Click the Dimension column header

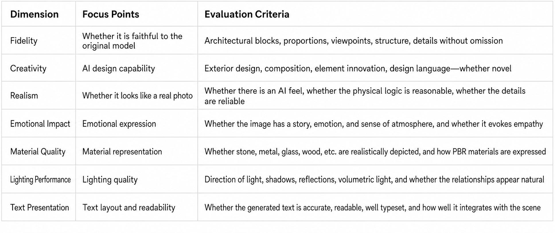[34, 14]
